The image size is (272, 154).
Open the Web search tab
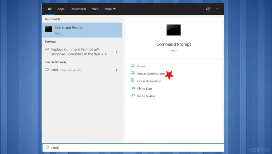coord(95,9)
